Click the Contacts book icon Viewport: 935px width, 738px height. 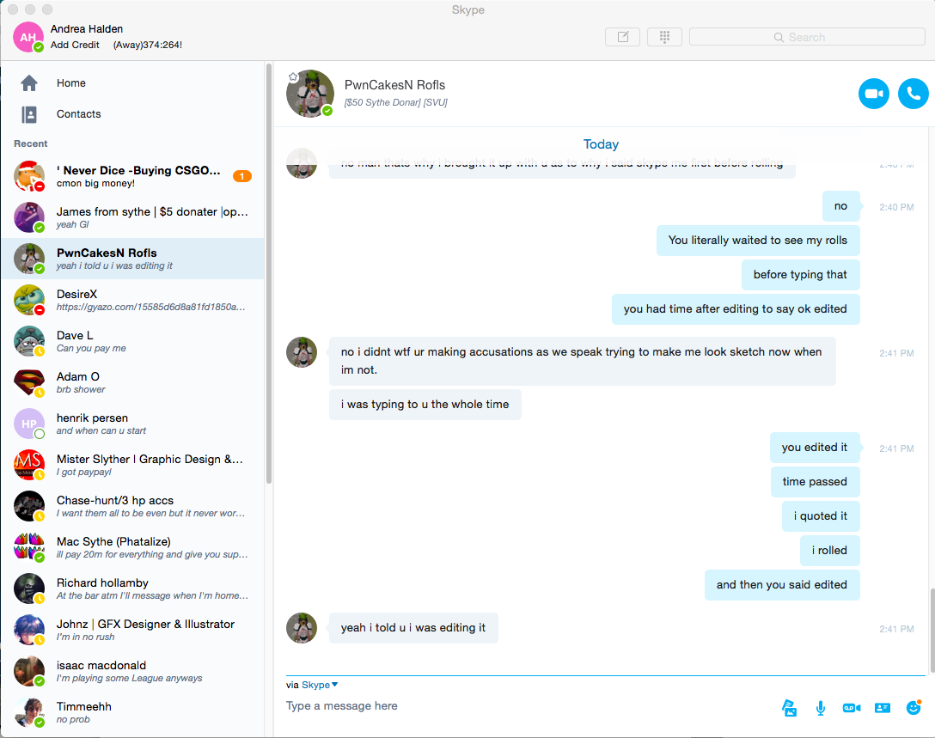coord(29,114)
